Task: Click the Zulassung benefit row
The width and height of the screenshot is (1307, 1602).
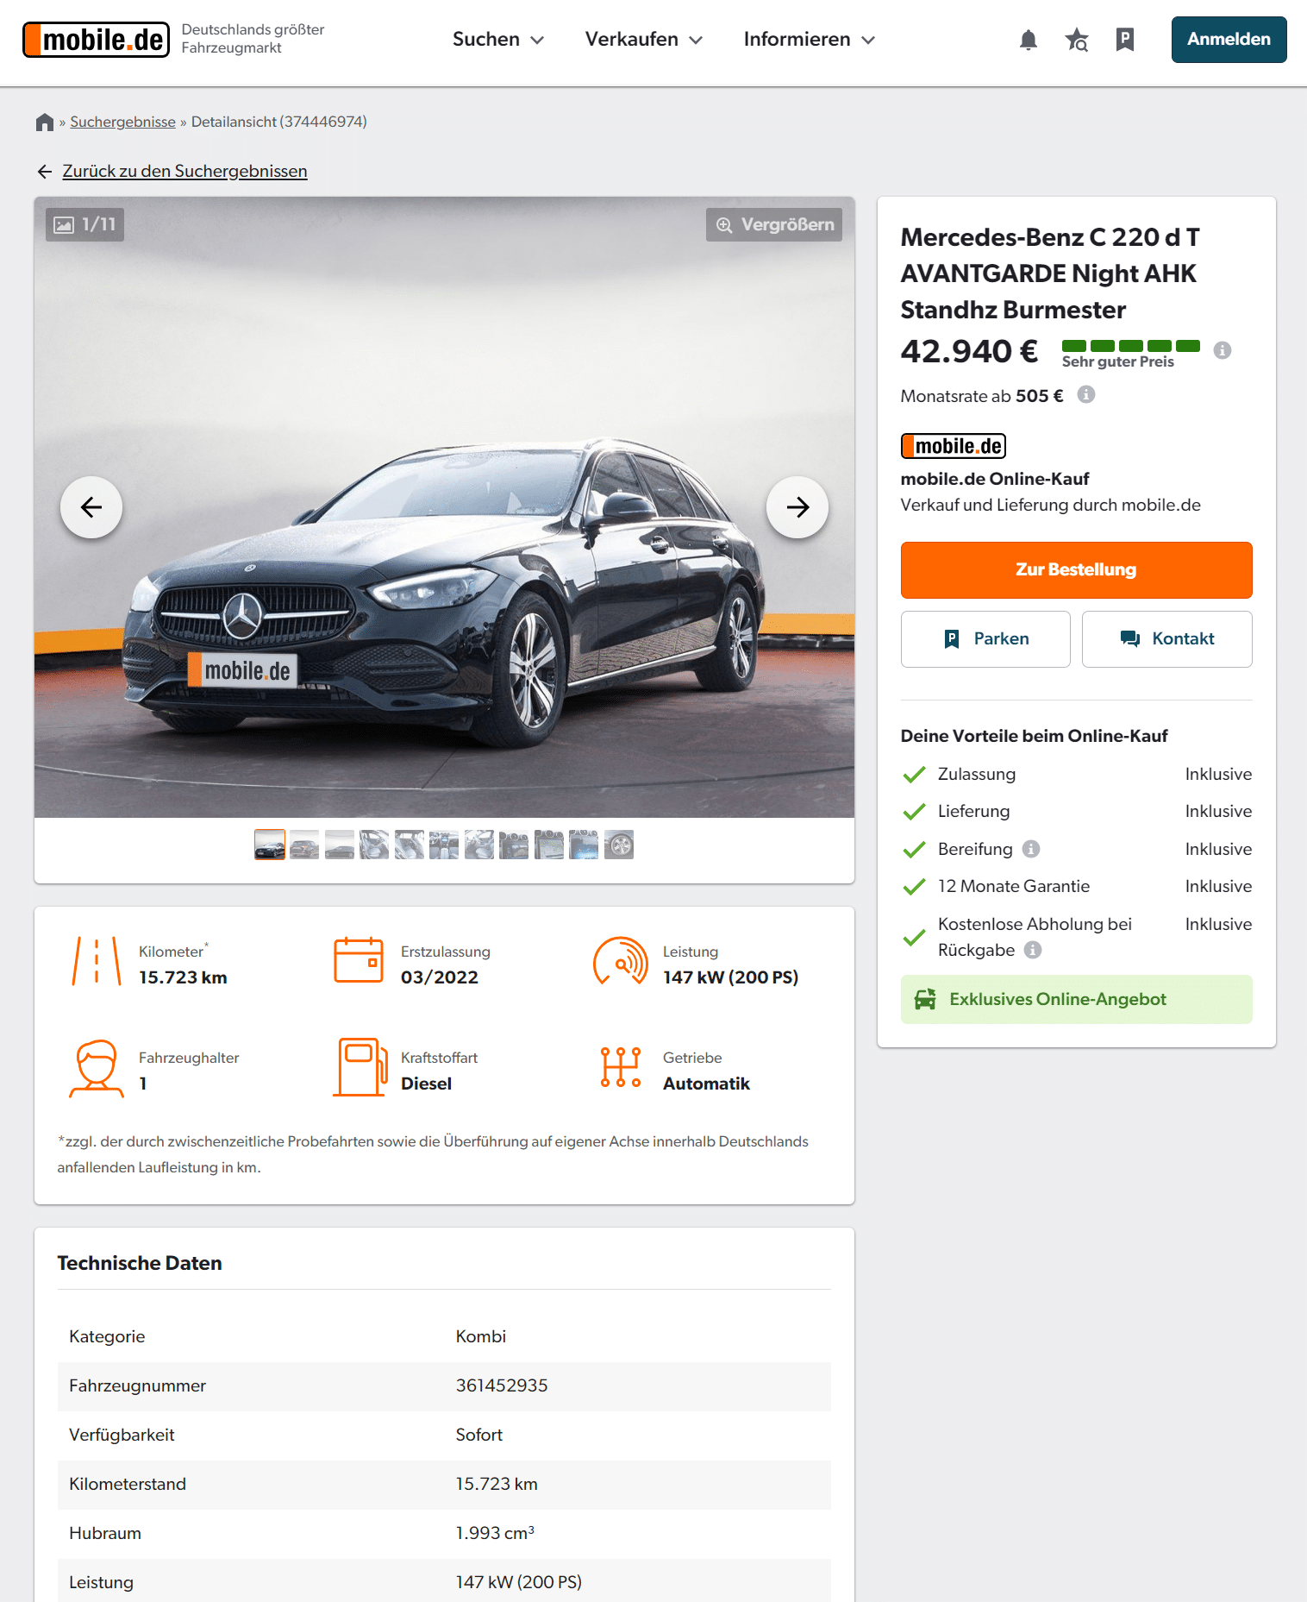Action: pyautogui.click(x=1076, y=775)
